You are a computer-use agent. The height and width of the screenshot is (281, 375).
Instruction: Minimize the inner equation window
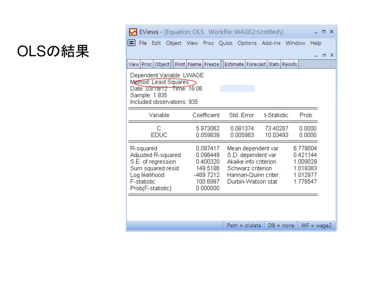click(316, 56)
